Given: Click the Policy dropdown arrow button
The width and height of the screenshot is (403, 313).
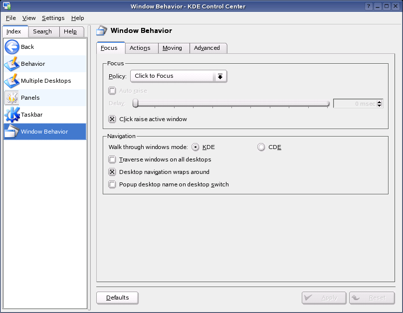Looking at the screenshot, I should pos(220,76).
